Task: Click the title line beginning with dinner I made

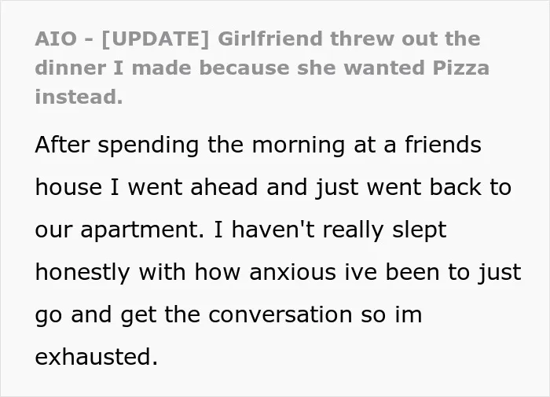Action: [262, 68]
